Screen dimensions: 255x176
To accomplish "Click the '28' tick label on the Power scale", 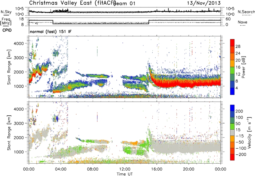I will [238, 46].
